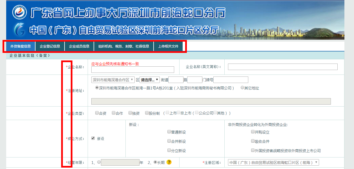Go to the 企业成员信息 tab
This screenshot has height=169, width=354.
[79, 46]
